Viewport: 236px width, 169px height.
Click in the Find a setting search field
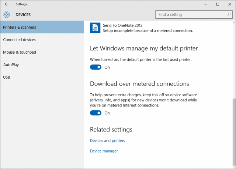point(194,15)
